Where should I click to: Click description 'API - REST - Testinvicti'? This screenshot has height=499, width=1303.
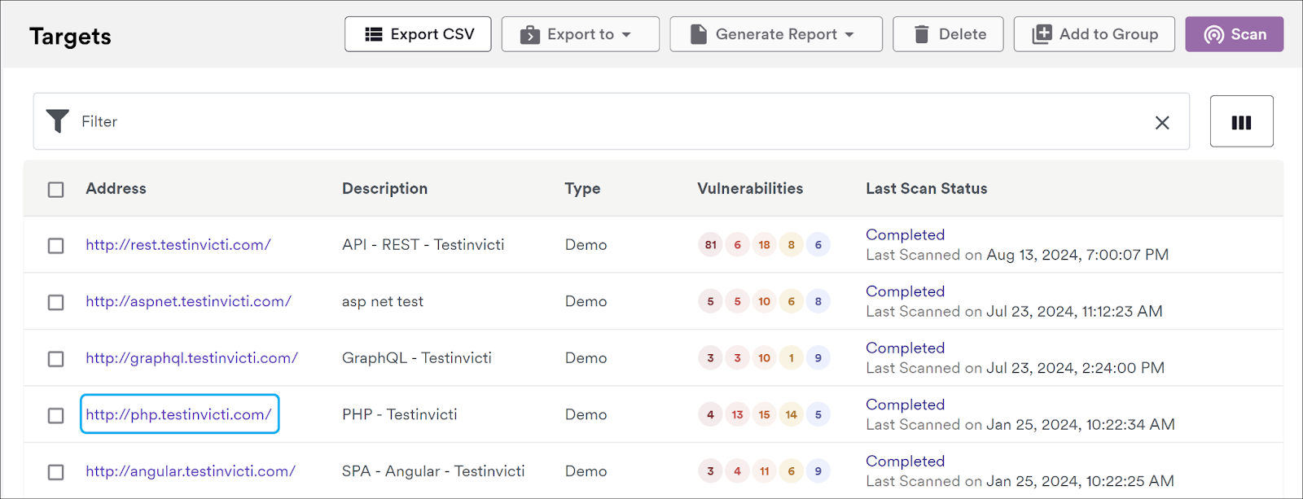coord(423,244)
